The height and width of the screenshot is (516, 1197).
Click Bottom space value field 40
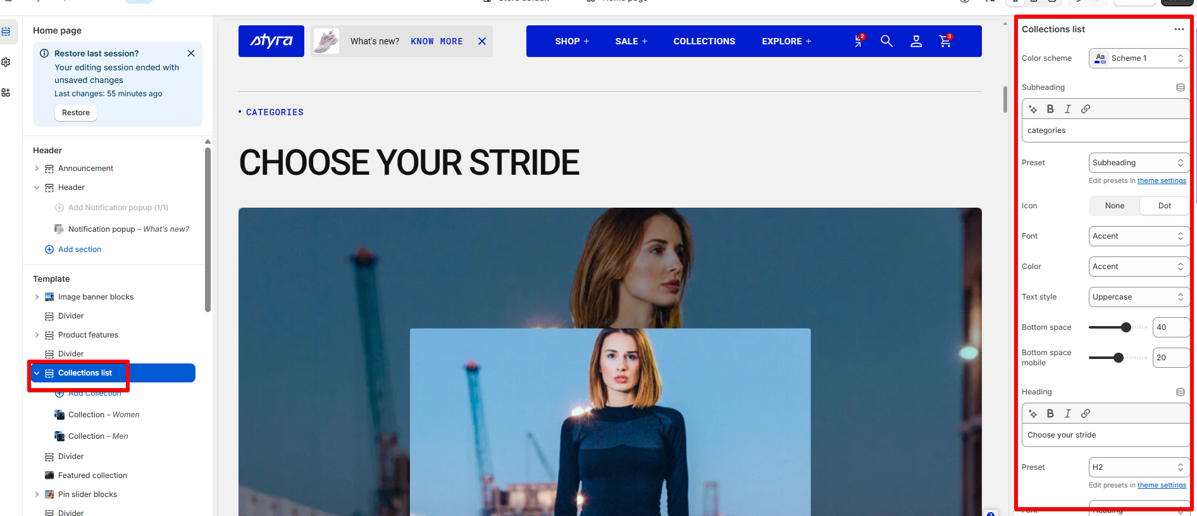click(1170, 327)
